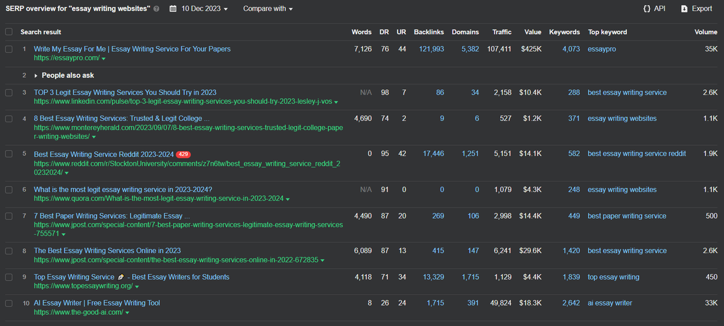Open the TOP 3 Legit Essay Writing Services link
This screenshot has width=724, height=326.
[125, 93]
